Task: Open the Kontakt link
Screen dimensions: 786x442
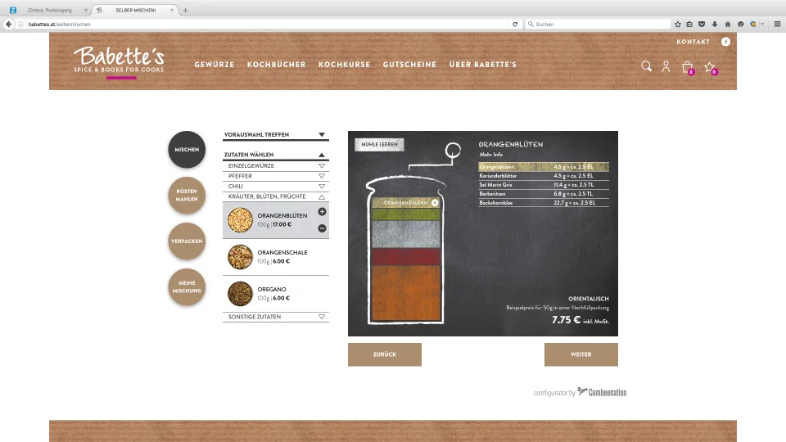Action: pos(693,42)
